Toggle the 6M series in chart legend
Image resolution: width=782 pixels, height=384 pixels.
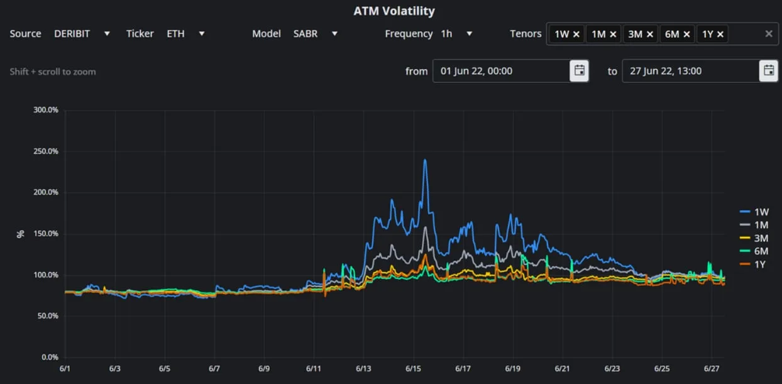tap(754, 251)
